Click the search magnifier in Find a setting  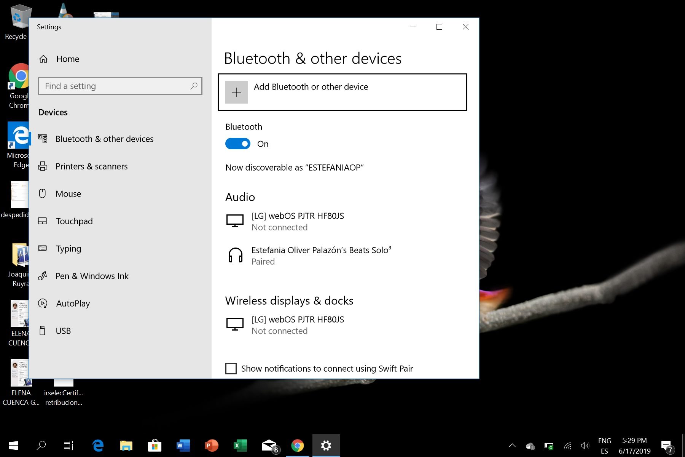point(194,86)
